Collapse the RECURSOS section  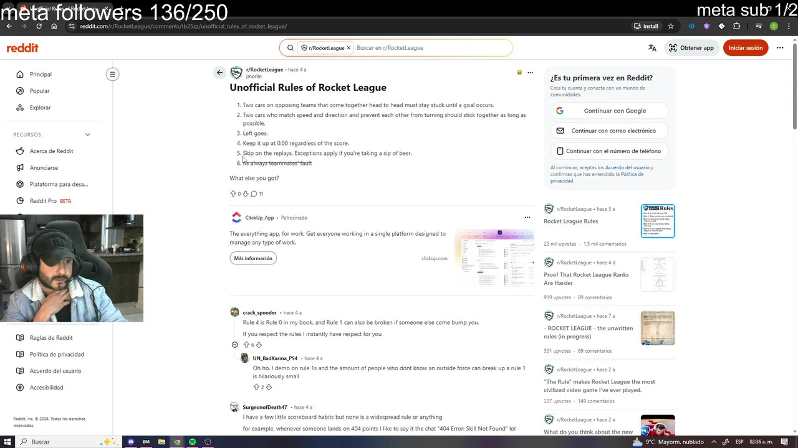click(87, 134)
